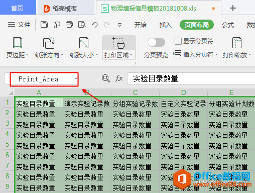Click the 页边距 margins icon
This screenshot has width=255, height=193.
coord(18,43)
